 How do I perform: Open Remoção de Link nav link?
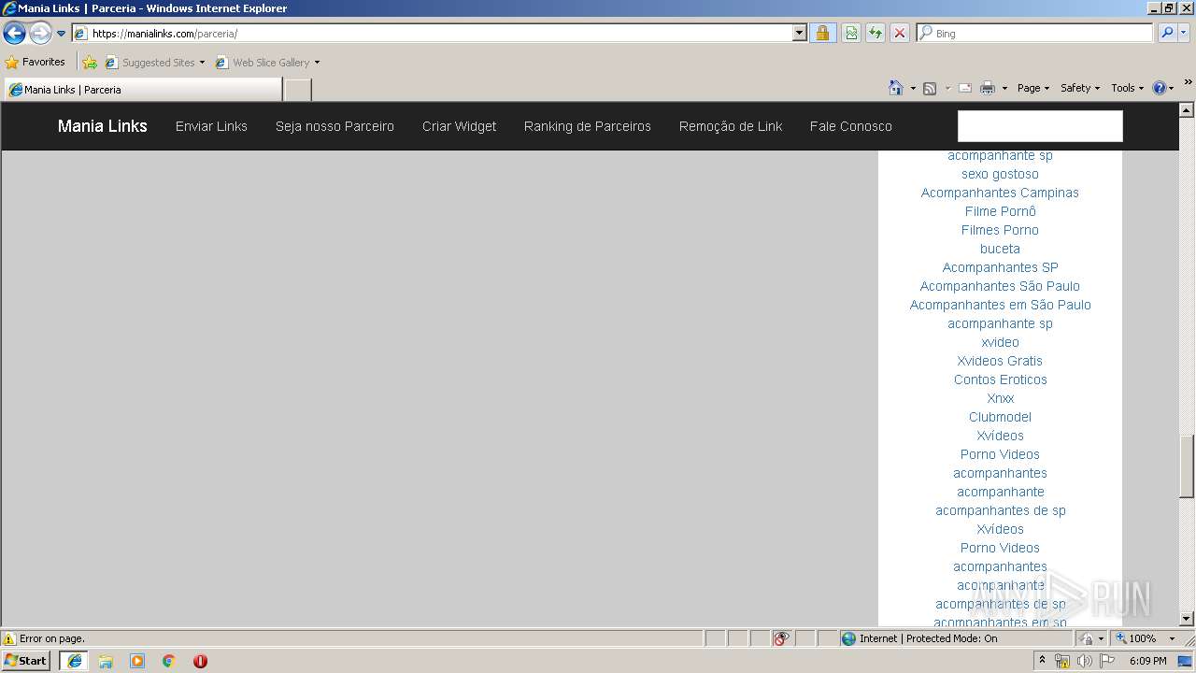tap(731, 126)
